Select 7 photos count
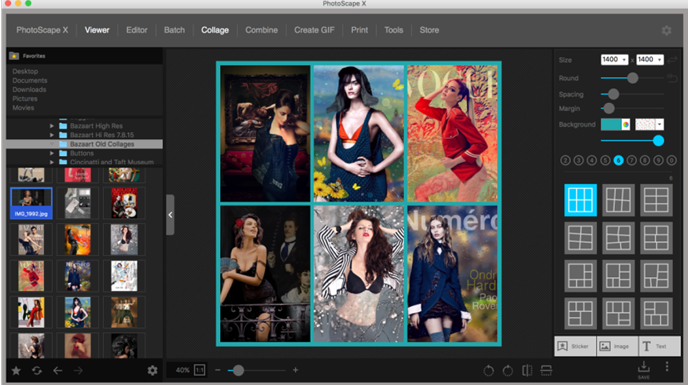The width and height of the screenshot is (688, 385). pos(632,160)
